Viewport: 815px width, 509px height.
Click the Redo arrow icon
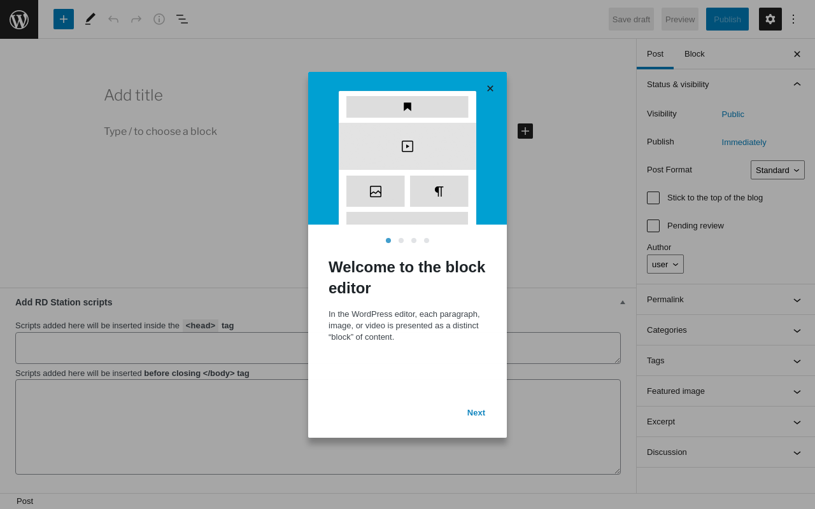pyautogui.click(x=136, y=19)
